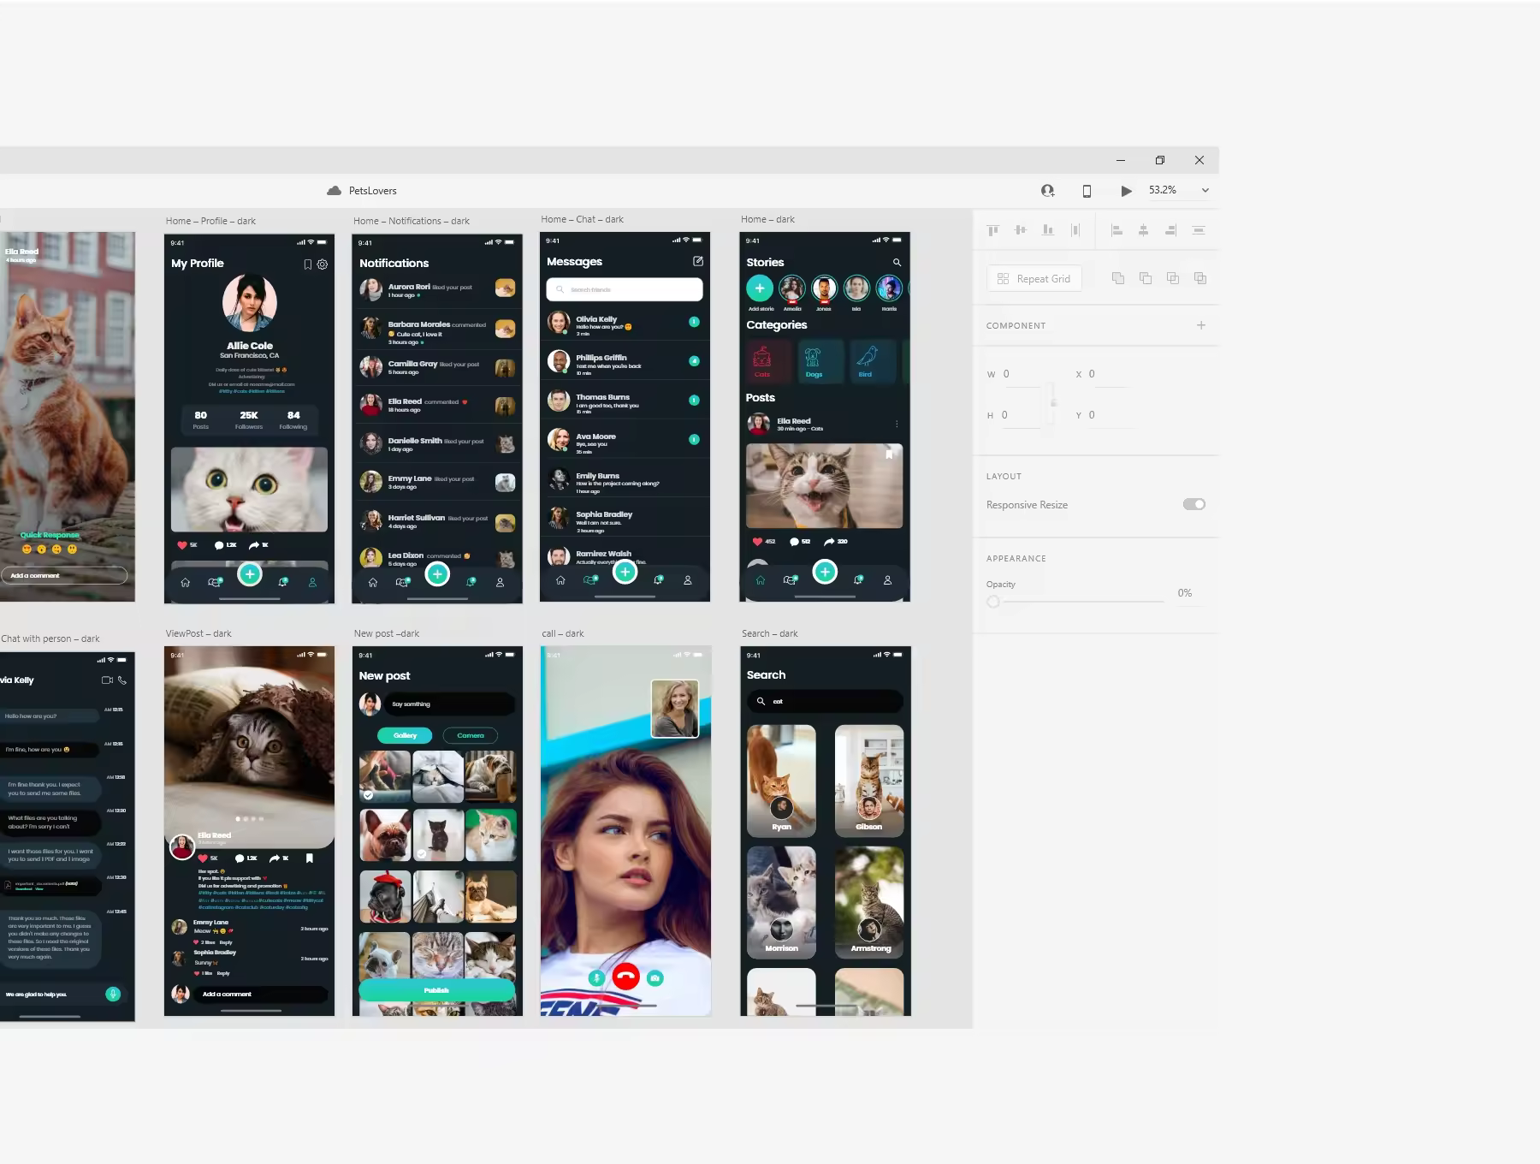1540x1164 pixels.
Task: Click Gallery tab on New post artboard
Action: [x=405, y=735]
